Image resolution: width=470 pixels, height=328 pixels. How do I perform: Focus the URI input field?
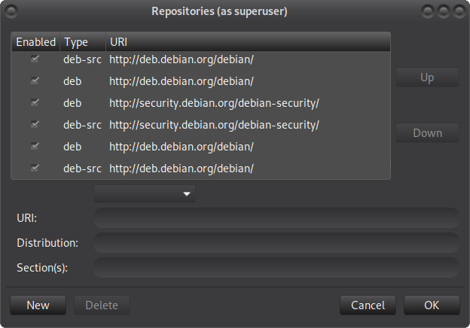(276, 218)
